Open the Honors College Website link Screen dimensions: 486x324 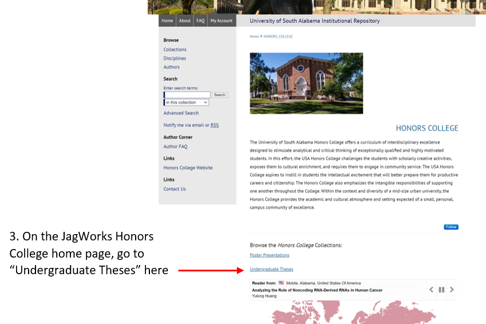(x=188, y=168)
